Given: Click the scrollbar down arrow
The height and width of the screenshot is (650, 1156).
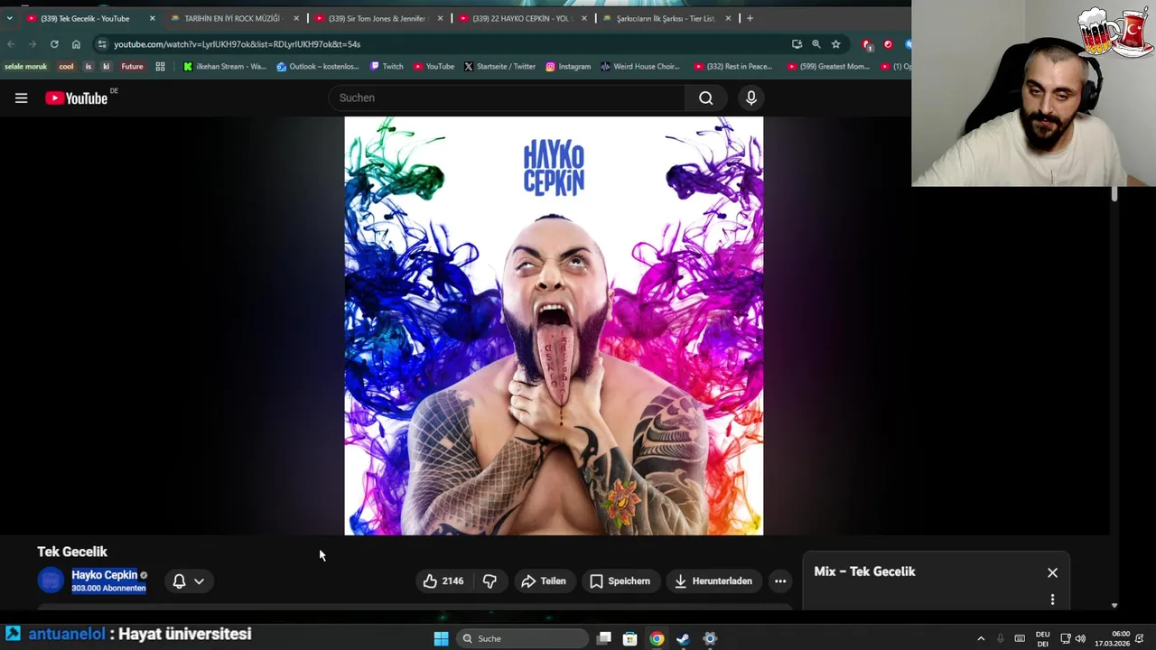Looking at the screenshot, I should coord(1114,606).
